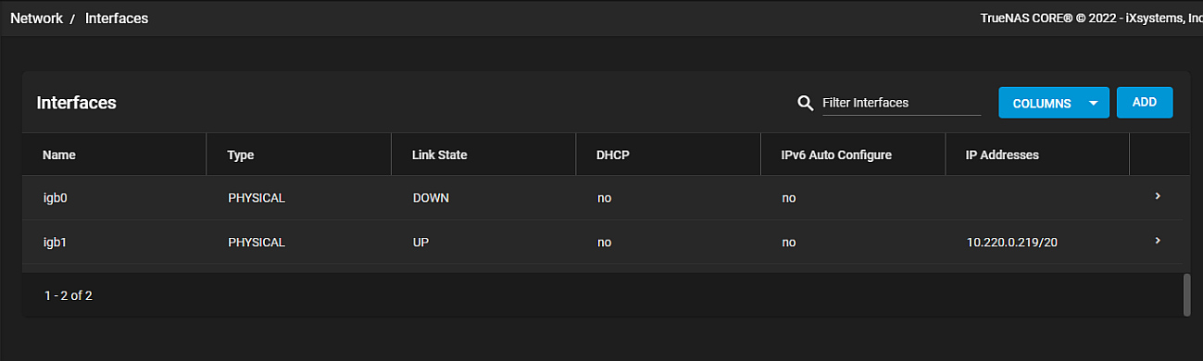The height and width of the screenshot is (361, 1203).
Task: Select the igb0 interface name
Action: [56, 197]
